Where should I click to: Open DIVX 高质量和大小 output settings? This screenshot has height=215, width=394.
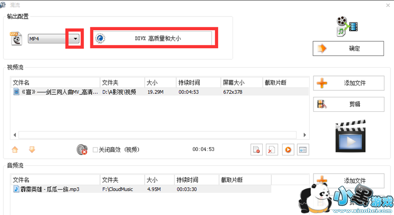pyautogui.click(x=153, y=38)
